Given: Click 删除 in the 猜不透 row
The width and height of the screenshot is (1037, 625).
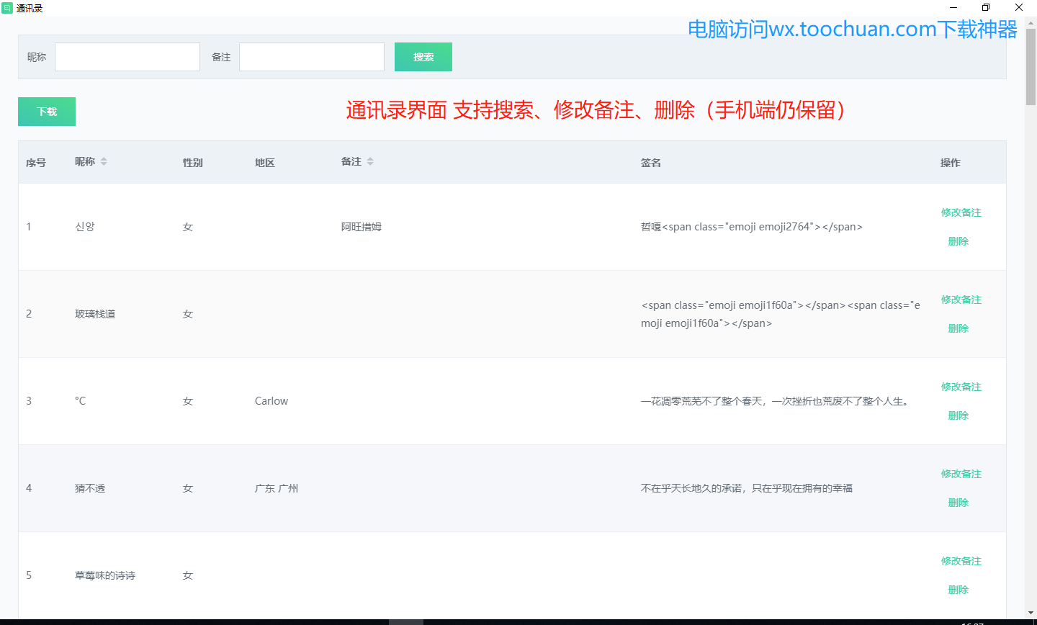Looking at the screenshot, I should click(x=959, y=503).
